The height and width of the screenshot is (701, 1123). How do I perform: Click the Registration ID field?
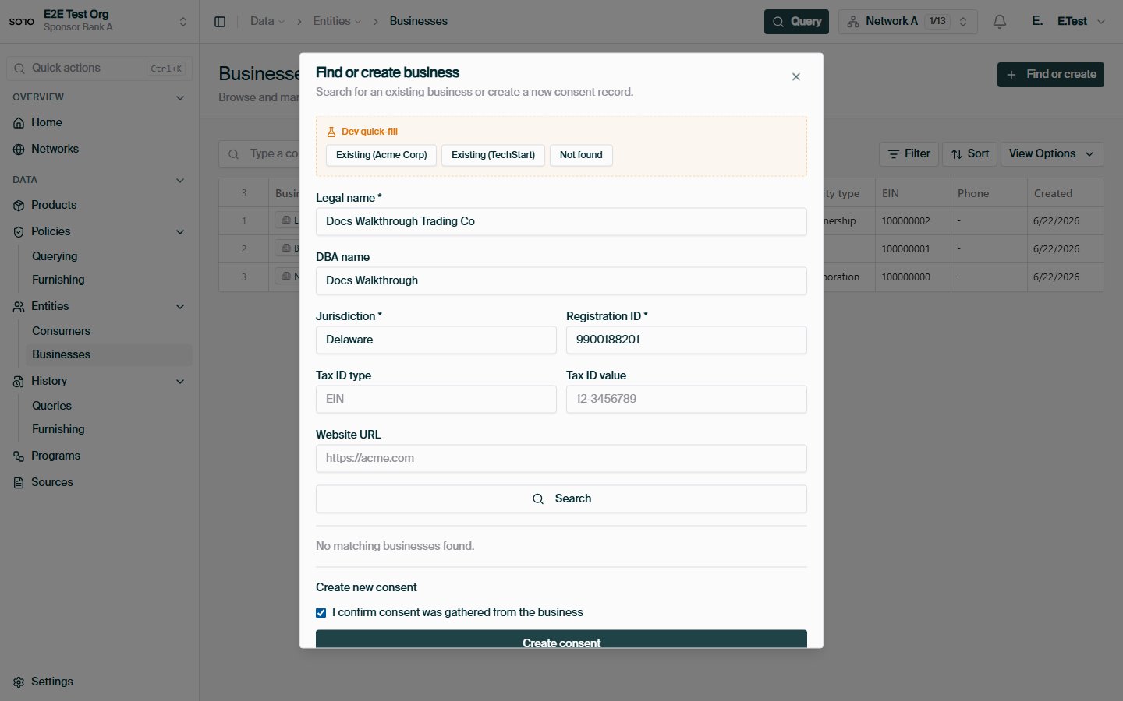click(x=686, y=340)
